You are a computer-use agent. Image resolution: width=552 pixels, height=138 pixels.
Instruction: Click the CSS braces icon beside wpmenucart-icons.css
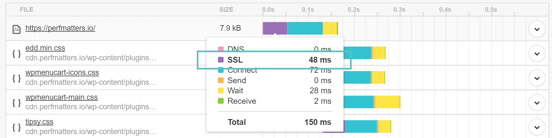coord(16,78)
